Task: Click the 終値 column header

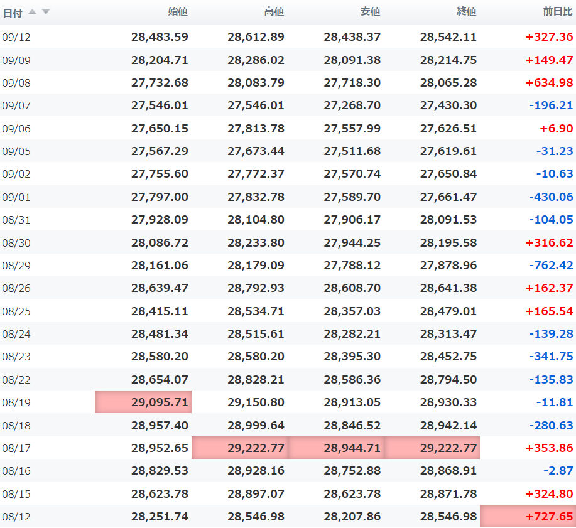Action: pos(467,12)
